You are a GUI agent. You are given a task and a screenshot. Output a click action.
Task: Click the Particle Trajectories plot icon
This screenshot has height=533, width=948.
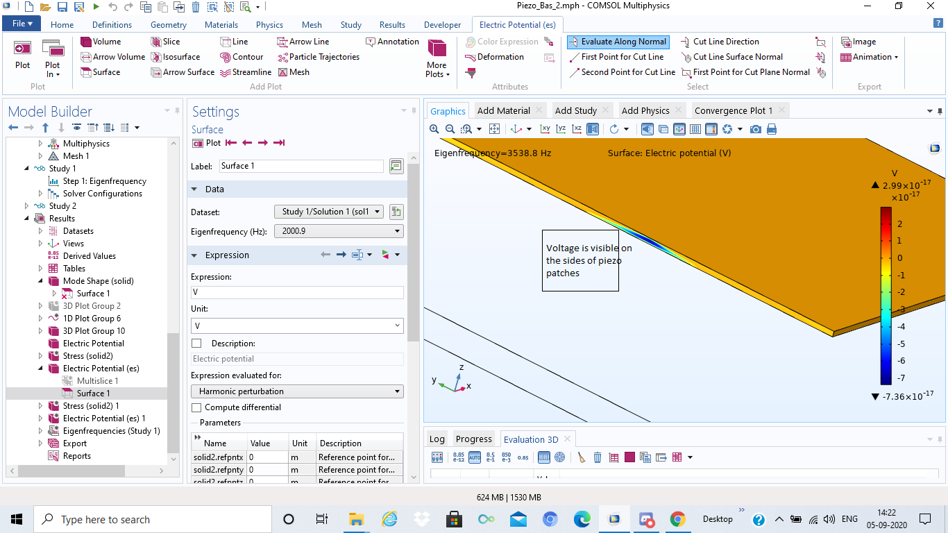(x=319, y=57)
